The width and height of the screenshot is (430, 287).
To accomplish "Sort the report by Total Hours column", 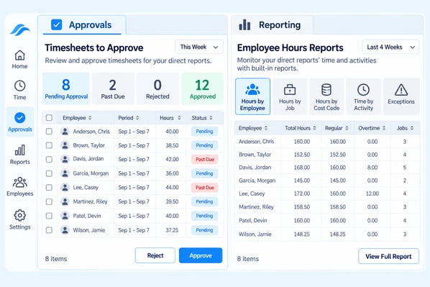I will click(x=301, y=128).
